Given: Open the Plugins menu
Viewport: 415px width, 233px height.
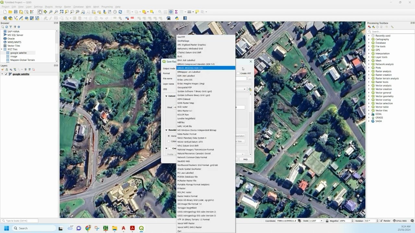Looking at the screenshot, I should click(49, 6).
